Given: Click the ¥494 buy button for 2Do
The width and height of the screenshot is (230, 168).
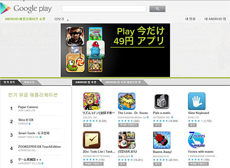Looking at the screenshot, I should (x=94, y=164).
